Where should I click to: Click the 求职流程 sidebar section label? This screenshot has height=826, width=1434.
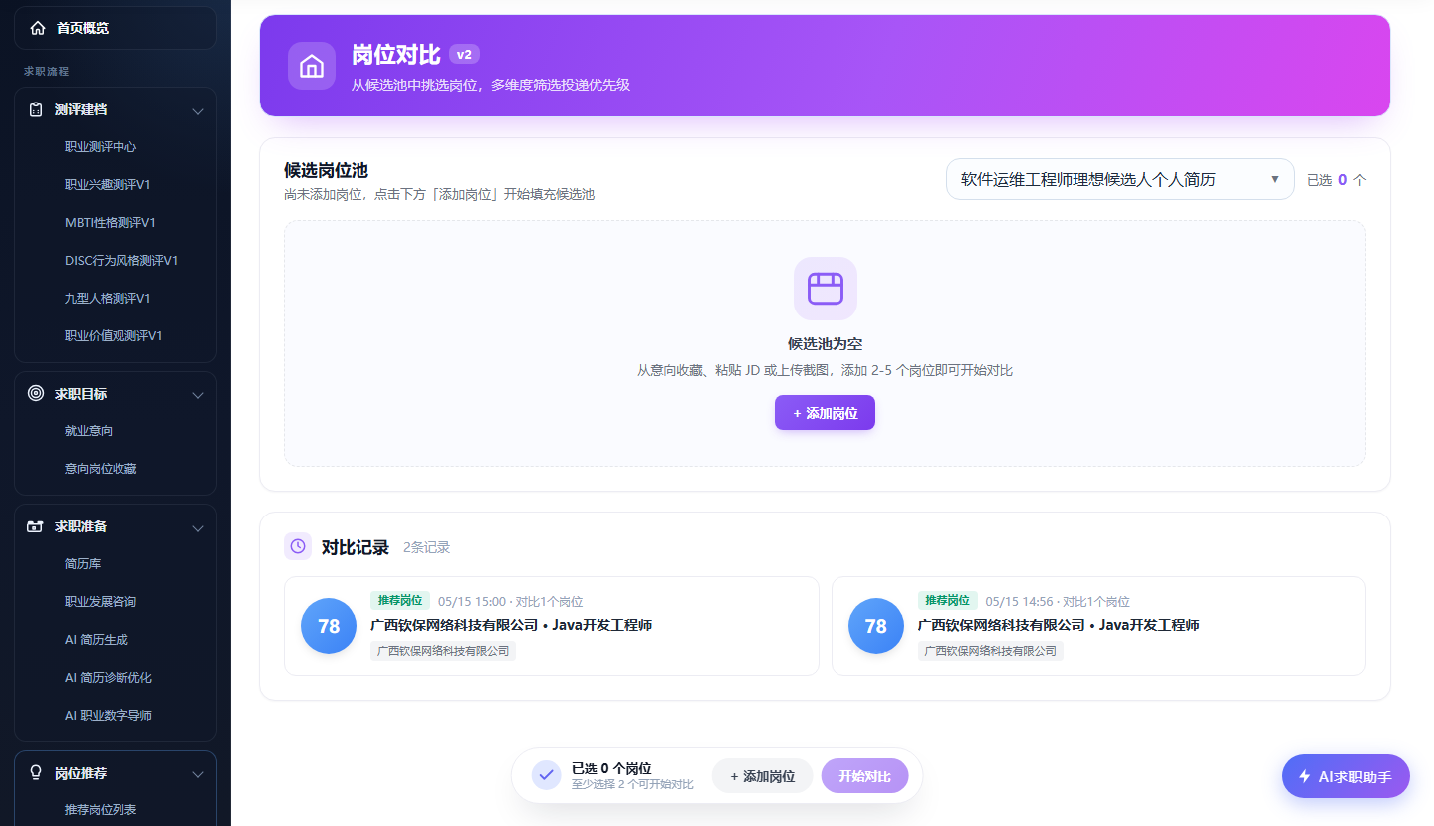[x=47, y=71]
